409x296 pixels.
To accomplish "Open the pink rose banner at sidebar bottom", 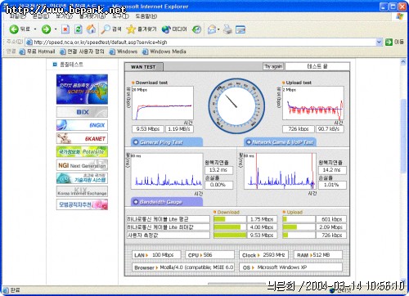I will coord(82,204).
